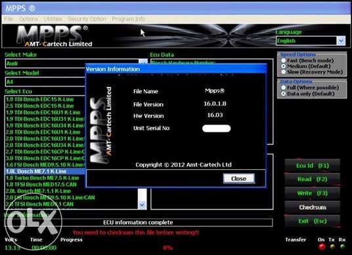Select 1.9 TDI Bosch EDC16U31 K-Line entry
The width and height of the screenshot is (352, 255).
45,119
